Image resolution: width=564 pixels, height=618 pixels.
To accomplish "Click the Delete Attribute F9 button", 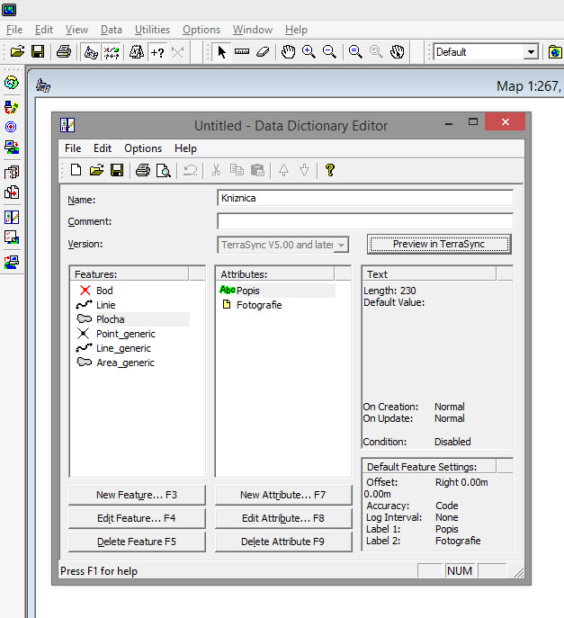I will click(x=283, y=542).
